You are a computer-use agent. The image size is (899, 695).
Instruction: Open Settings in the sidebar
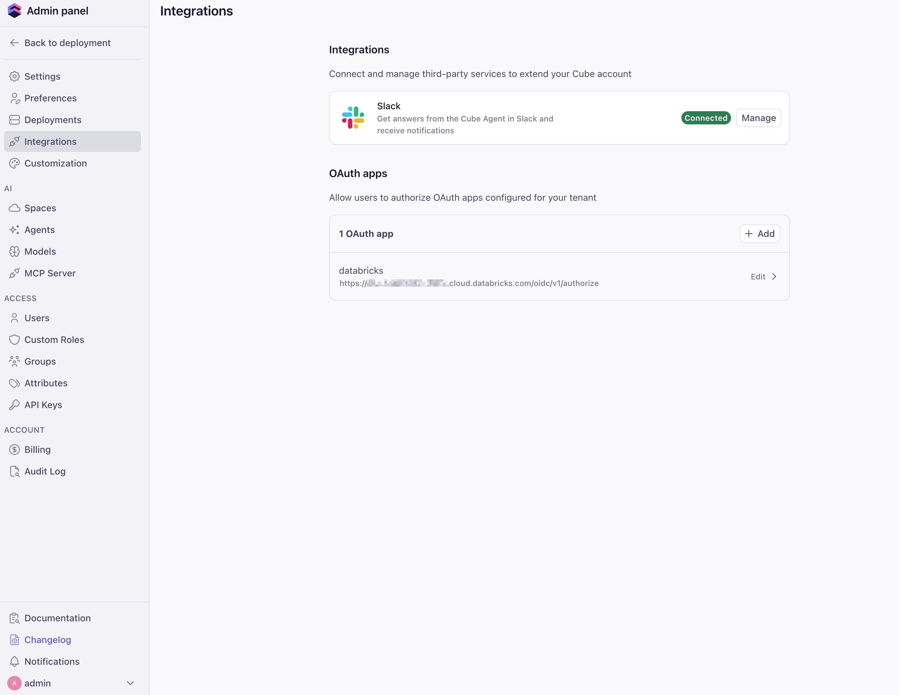[72, 76]
